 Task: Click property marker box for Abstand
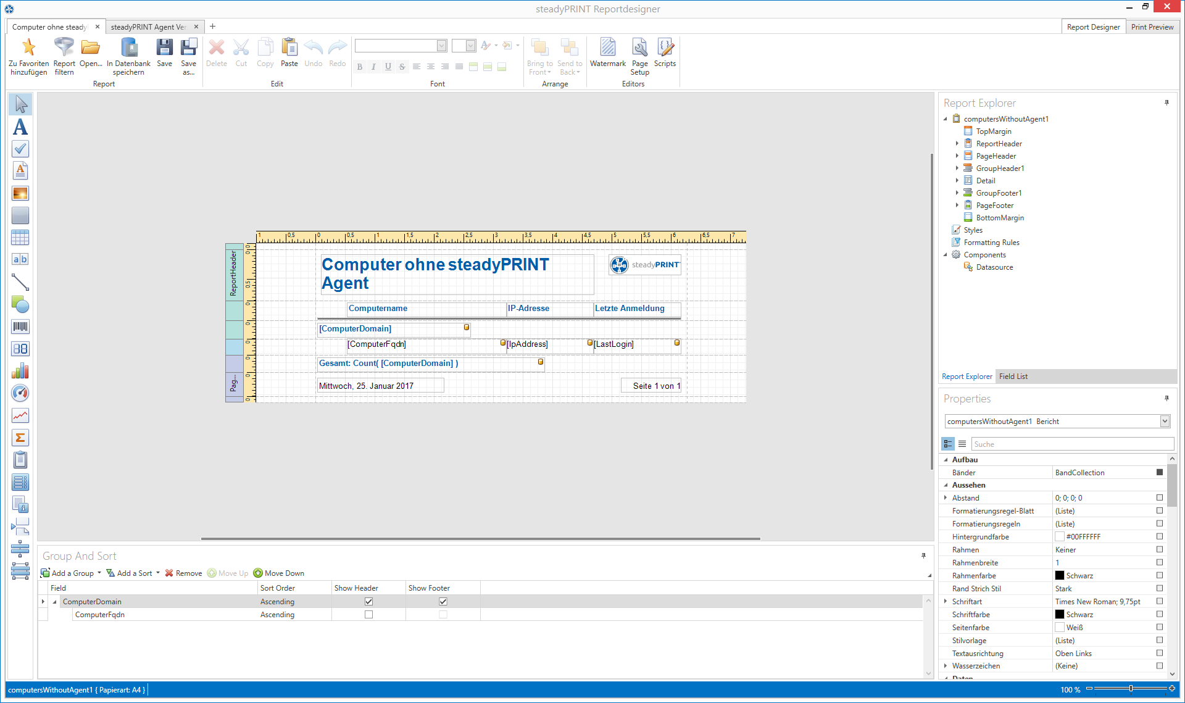1160,497
